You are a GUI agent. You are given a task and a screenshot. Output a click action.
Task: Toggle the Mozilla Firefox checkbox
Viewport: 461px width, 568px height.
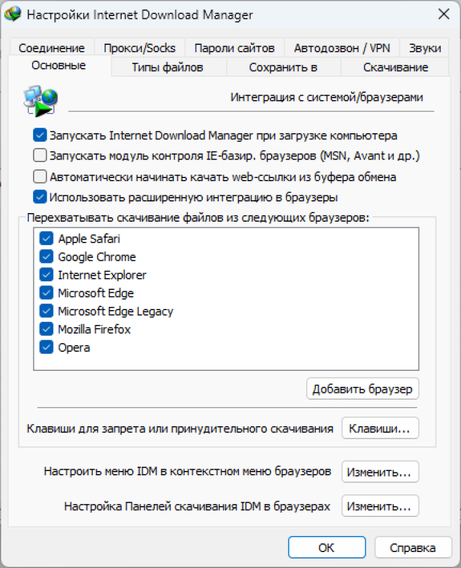(x=47, y=329)
